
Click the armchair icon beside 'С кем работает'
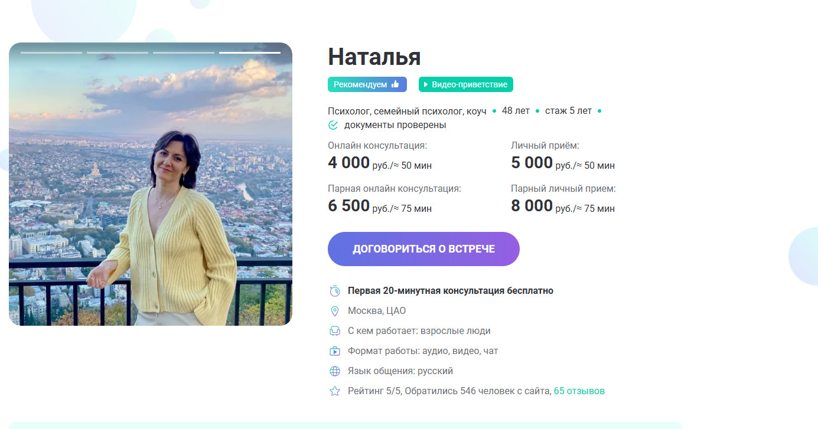[335, 331]
